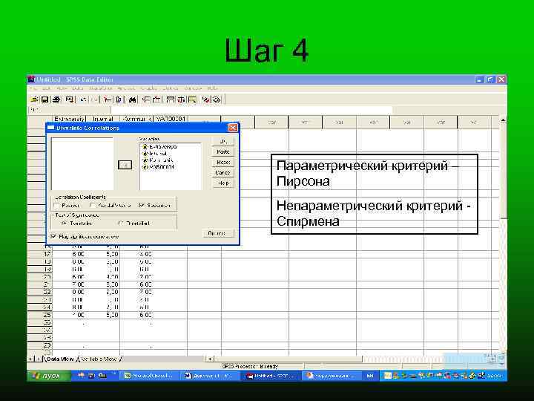Click the Weight Cases toolbar icon
The height and width of the screenshot is (401, 534).
[x=182, y=100]
